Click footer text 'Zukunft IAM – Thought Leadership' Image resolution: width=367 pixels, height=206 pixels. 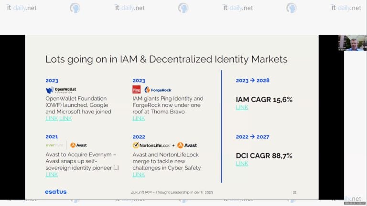tap(172, 192)
